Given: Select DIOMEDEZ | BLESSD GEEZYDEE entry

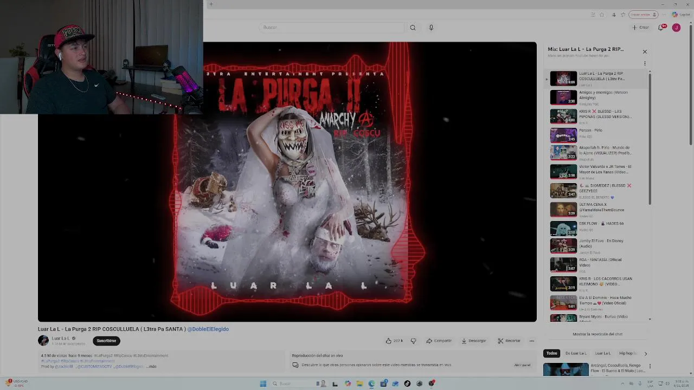Looking at the screenshot, I should pos(596,191).
